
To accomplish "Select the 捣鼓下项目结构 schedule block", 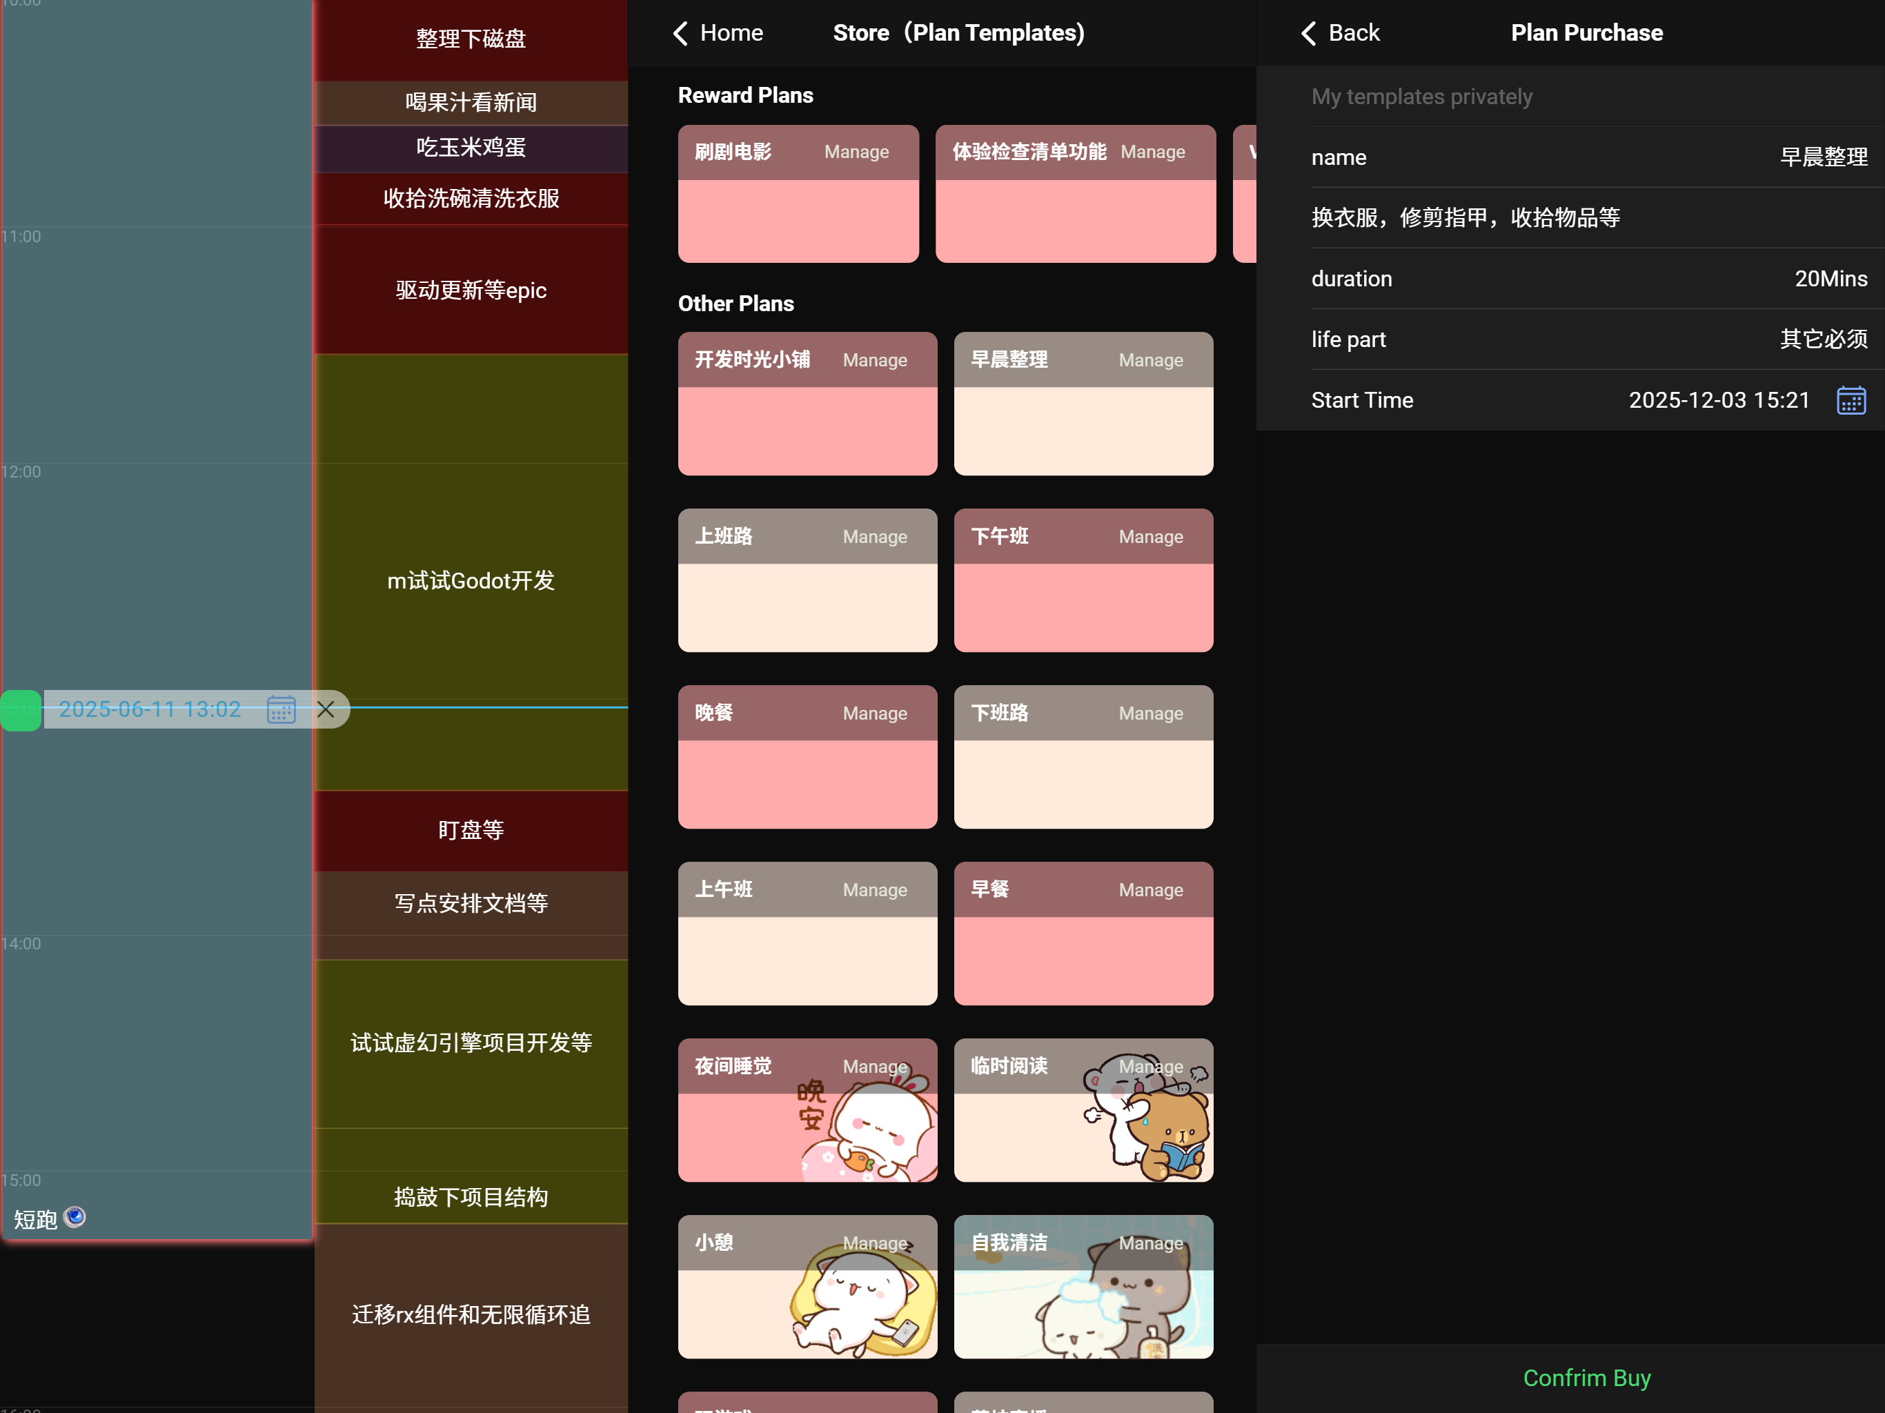I will click(471, 1176).
